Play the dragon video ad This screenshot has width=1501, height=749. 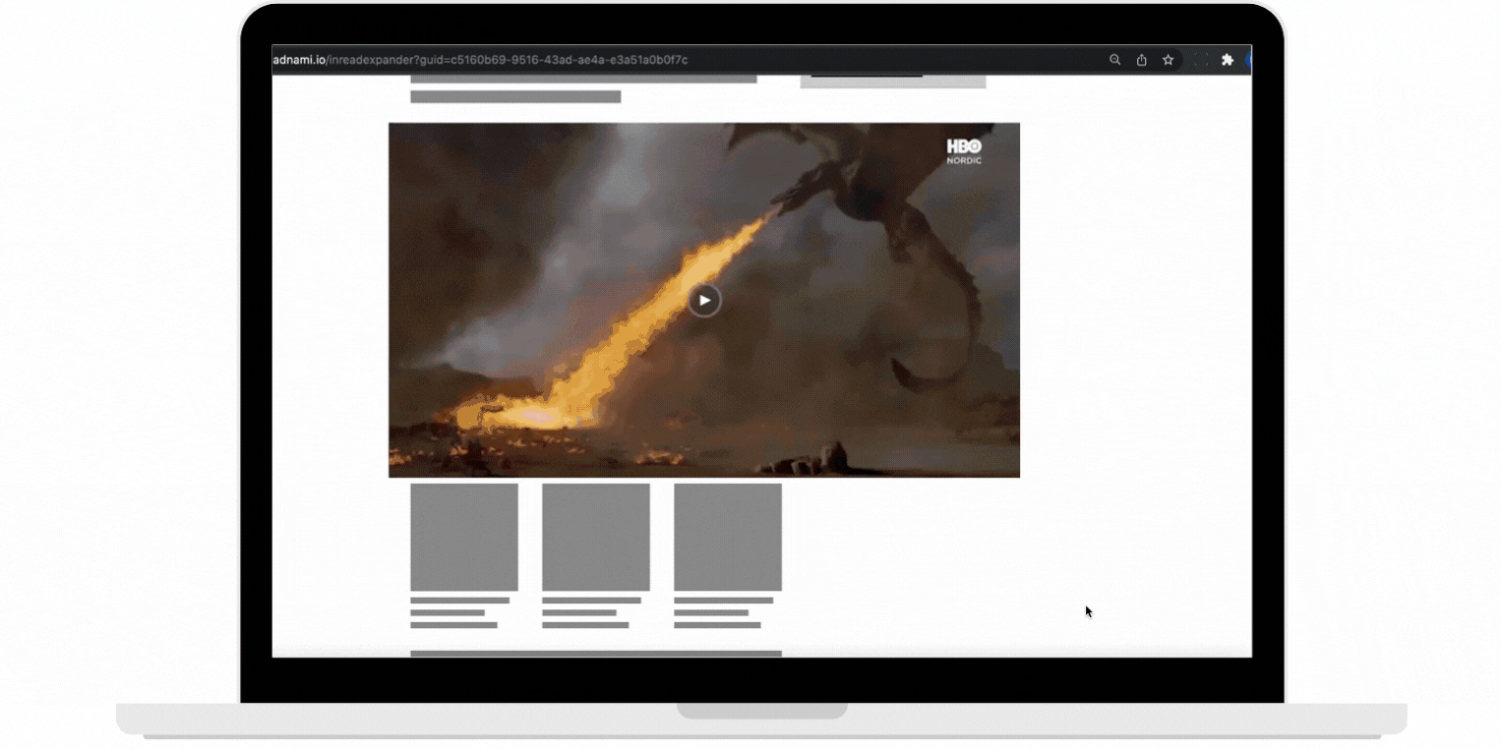[704, 300]
